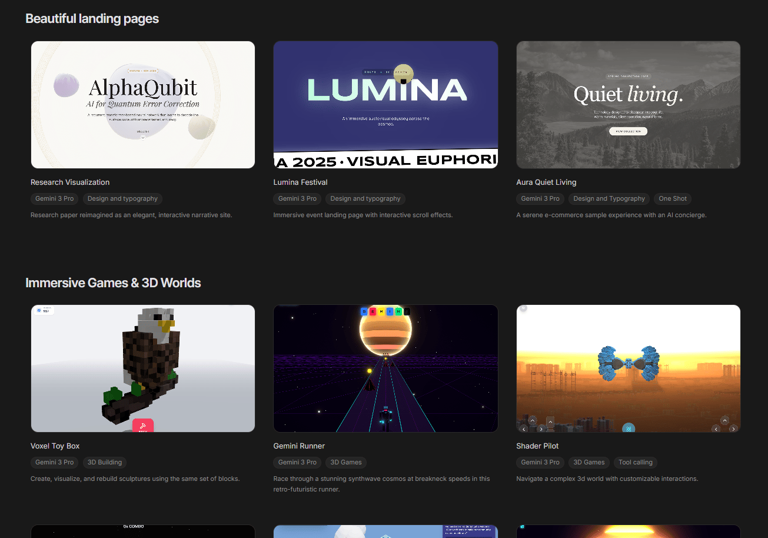
Task: Select Gemini 3 Pro tag under Aura Quiet Living
Action: (x=540, y=199)
